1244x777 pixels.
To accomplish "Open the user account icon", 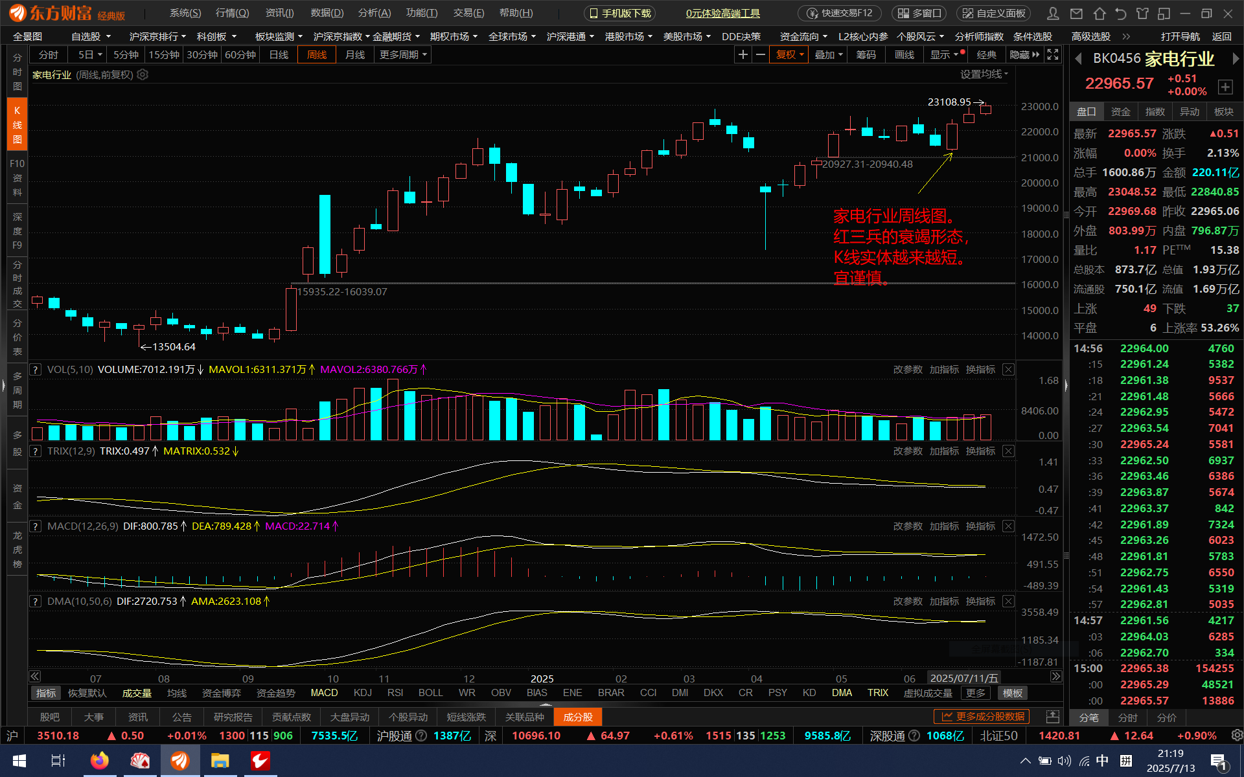I will tap(1054, 13).
